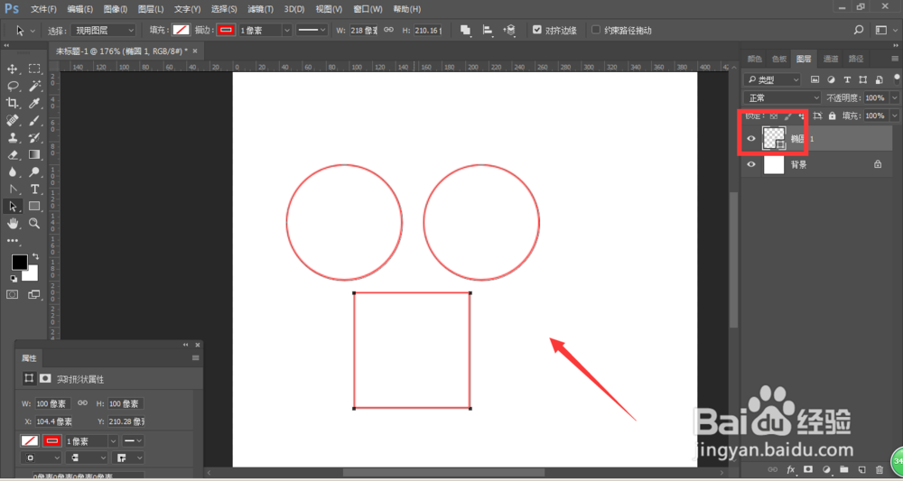Viewport: 903px width, 481px height.
Task: Select the Eyedropper tool
Action: click(x=34, y=104)
